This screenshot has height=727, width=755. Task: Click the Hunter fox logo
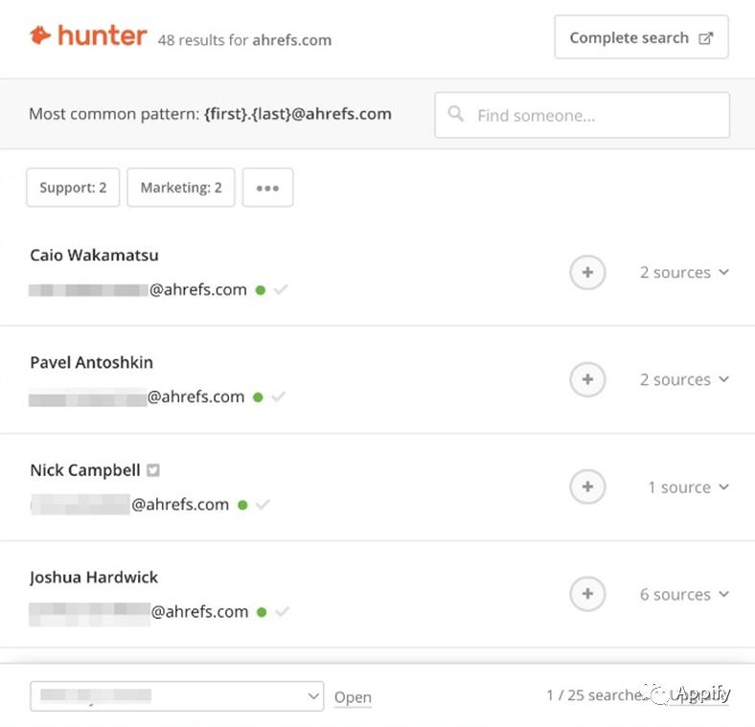(x=40, y=36)
